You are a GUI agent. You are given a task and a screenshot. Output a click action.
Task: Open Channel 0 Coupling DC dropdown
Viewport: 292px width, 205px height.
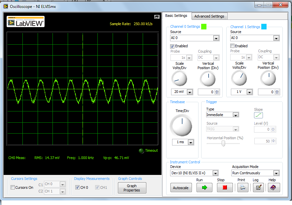(x=216, y=58)
